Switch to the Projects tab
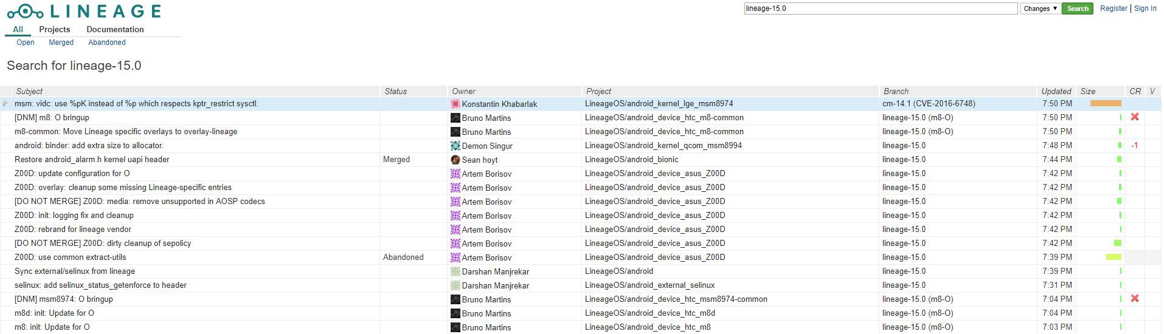The width and height of the screenshot is (1164, 334). pos(55,29)
